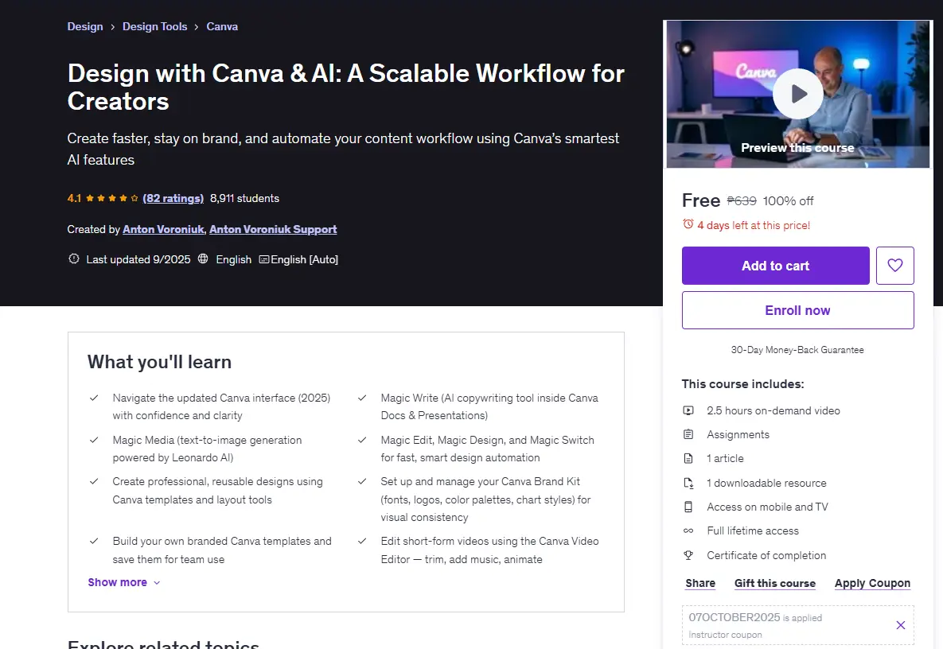Click the Full lifetime access text

click(752, 530)
